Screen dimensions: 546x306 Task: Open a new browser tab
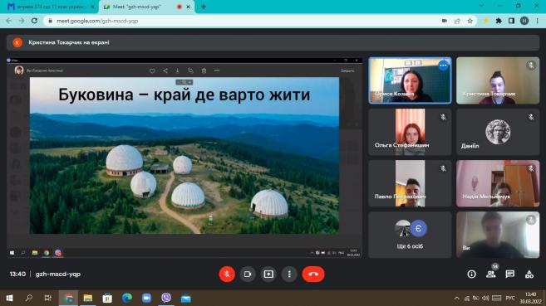pyautogui.click(x=204, y=7)
